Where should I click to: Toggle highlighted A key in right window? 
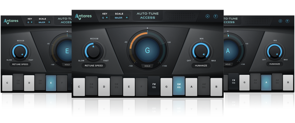pos(266,82)
